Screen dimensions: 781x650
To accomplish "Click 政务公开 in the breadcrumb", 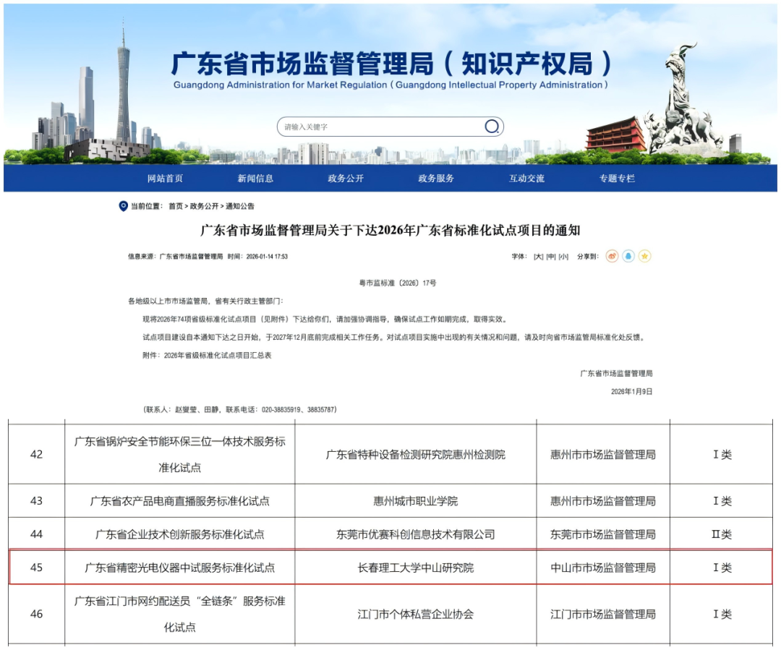I will pos(204,207).
